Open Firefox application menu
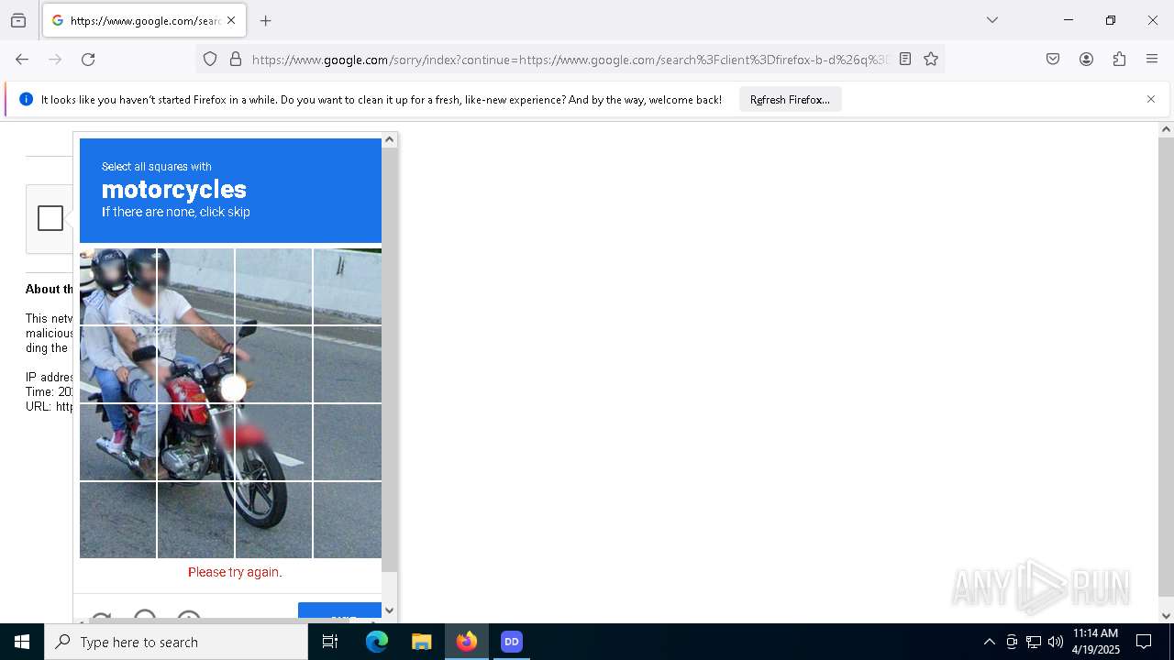The height and width of the screenshot is (660, 1174). click(1152, 59)
